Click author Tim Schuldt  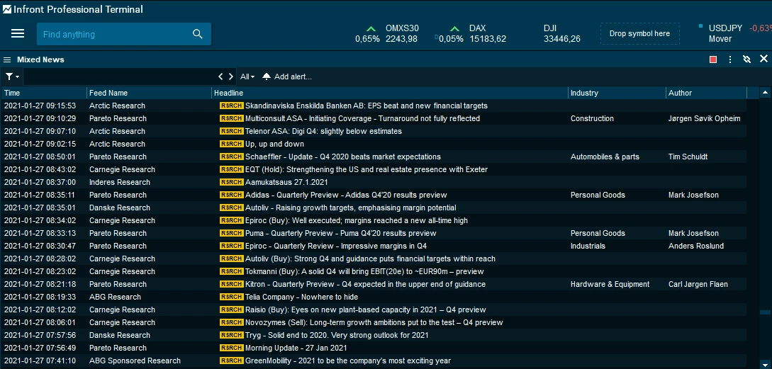(688, 157)
